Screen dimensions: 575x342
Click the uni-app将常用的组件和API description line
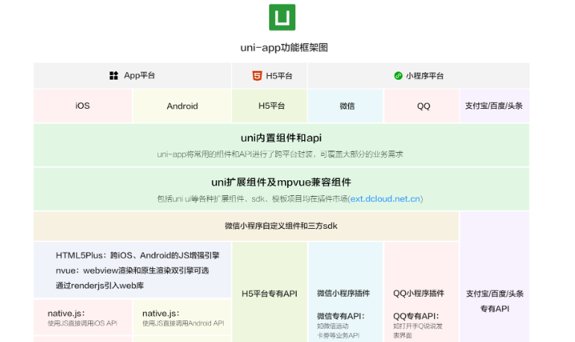(280, 154)
